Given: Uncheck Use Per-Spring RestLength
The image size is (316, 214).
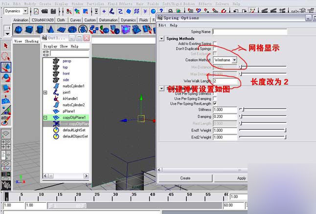Looking at the screenshot, I should coord(215,103).
